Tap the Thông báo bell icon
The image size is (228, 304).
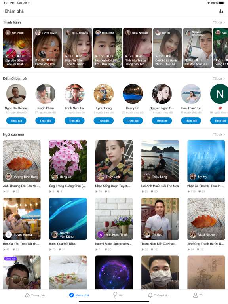[150, 295]
